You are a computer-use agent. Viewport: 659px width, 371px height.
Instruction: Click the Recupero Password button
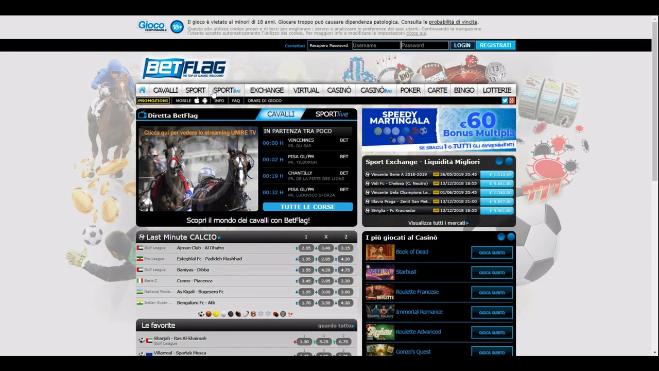tap(328, 45)
